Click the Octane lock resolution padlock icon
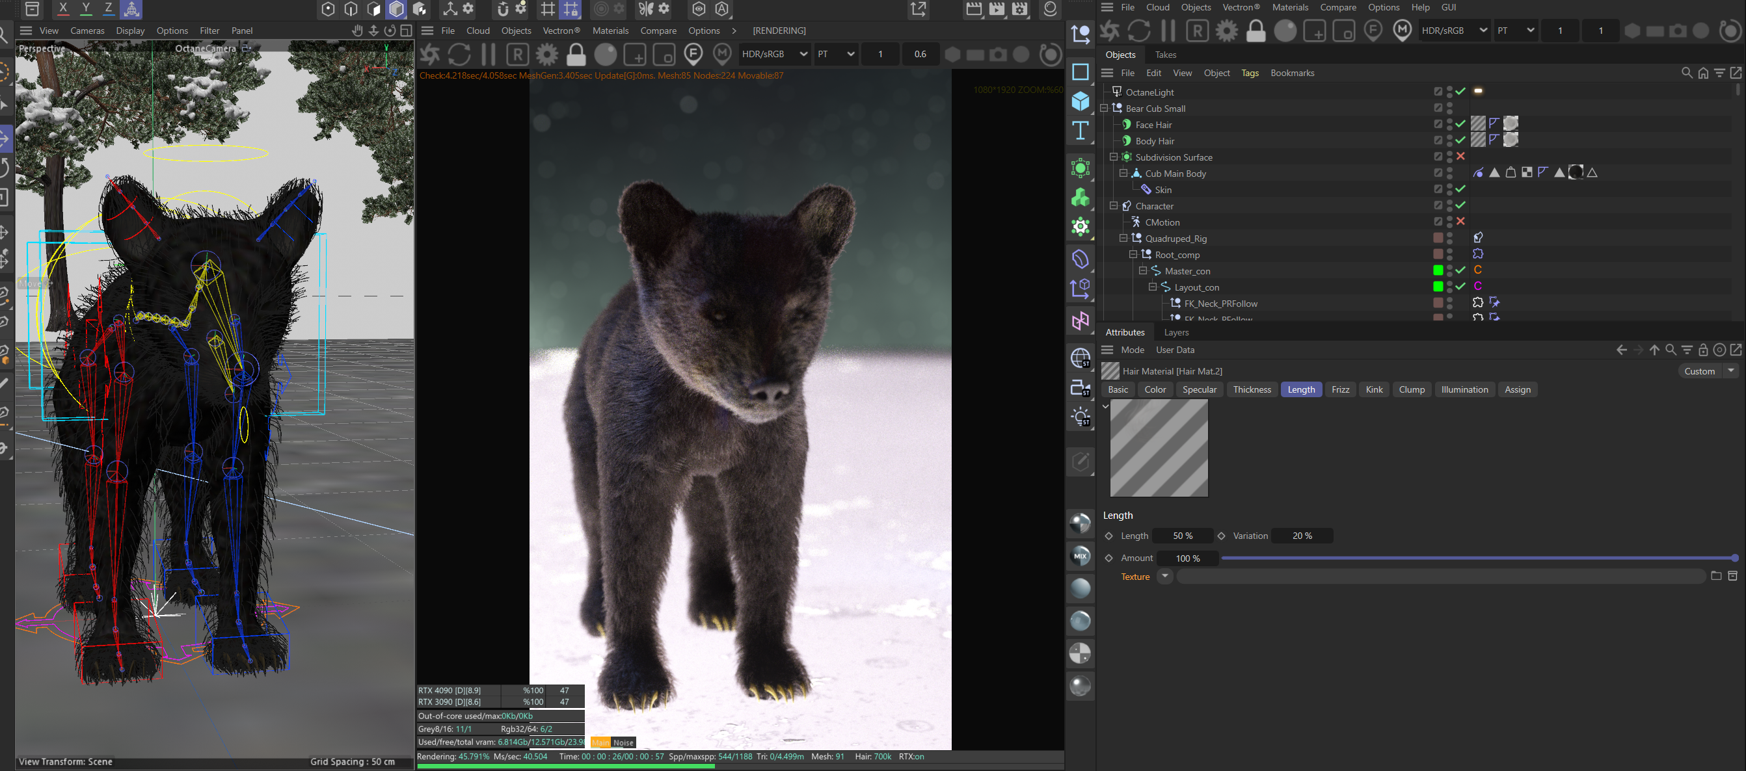The width and height of the screenshot is (1746, 771). pos(576,54)
